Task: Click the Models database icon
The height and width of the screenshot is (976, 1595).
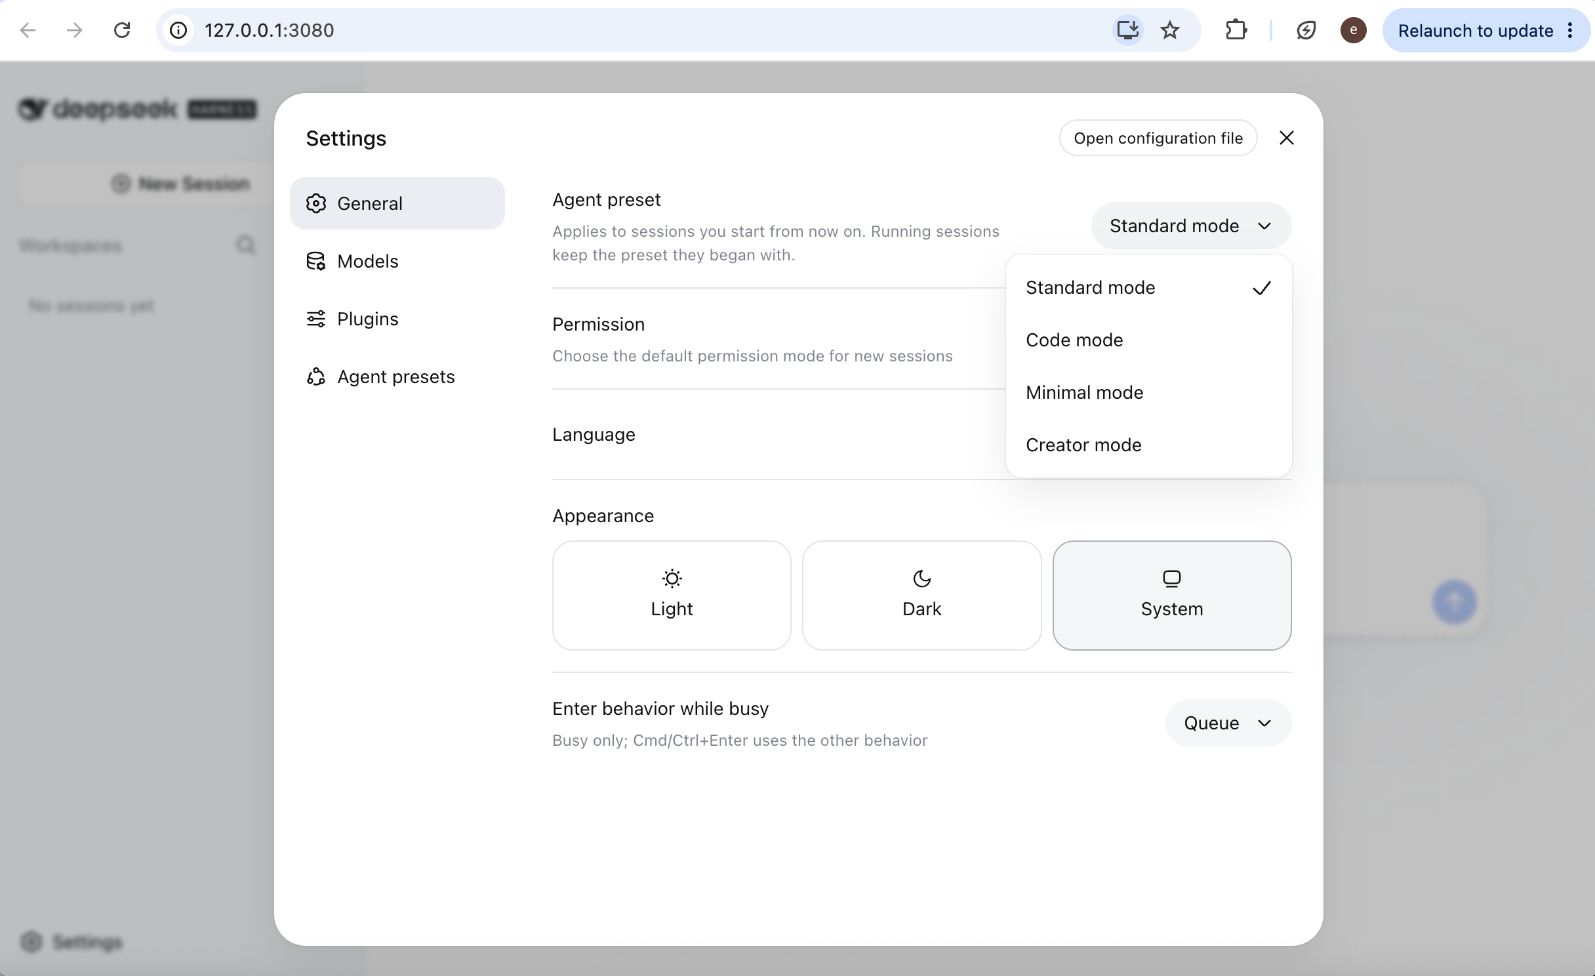Action: tap(316, 261)
